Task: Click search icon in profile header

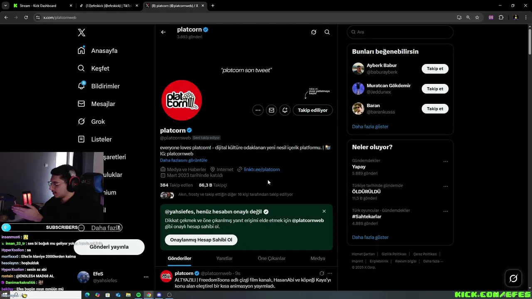Action: point(327,32)
